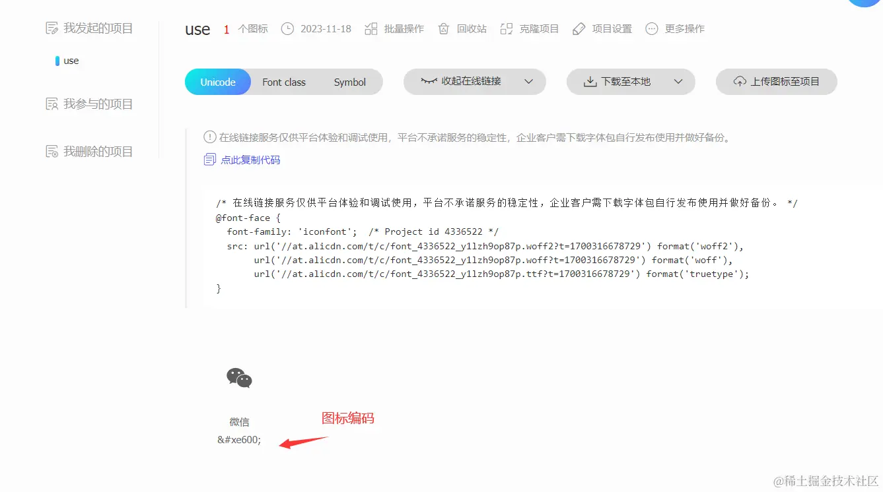Image resolution: width=883 pixels, height=492 pixels.
Task: Click the 收起在线链接 button text
Action: pos(472,81)
